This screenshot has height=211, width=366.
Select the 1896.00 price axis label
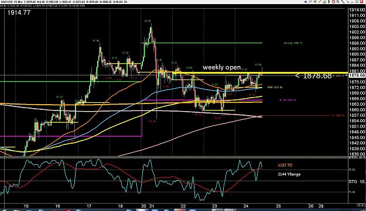(x=357, y=43)
